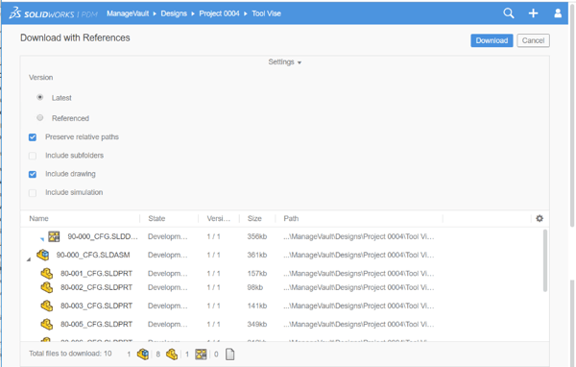
Task: Click part icon of 80-005_CFG.SLDPRT
Action: click(47, 324)
